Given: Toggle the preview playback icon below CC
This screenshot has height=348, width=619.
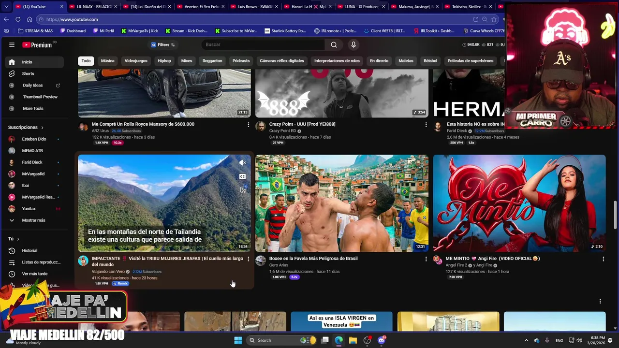Looking at the screenshot, I should [x=243, y=189].
